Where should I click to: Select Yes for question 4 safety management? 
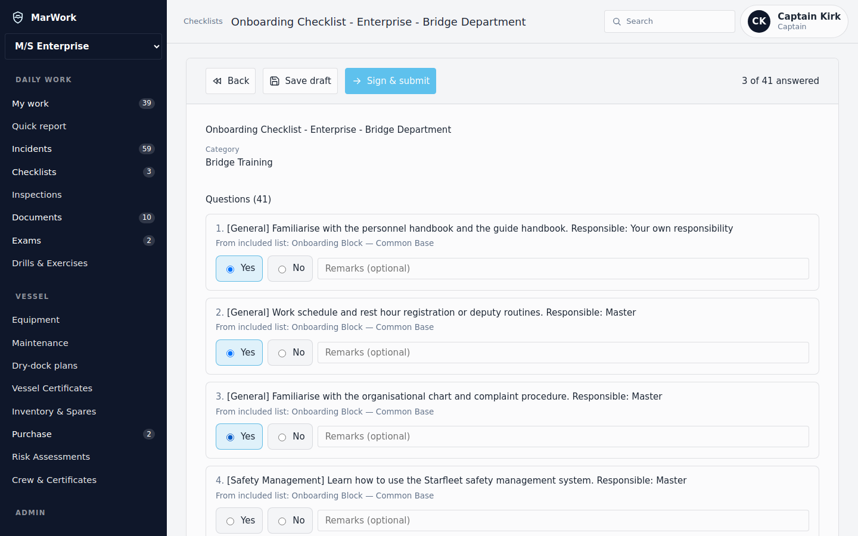(x=239, y=521)
